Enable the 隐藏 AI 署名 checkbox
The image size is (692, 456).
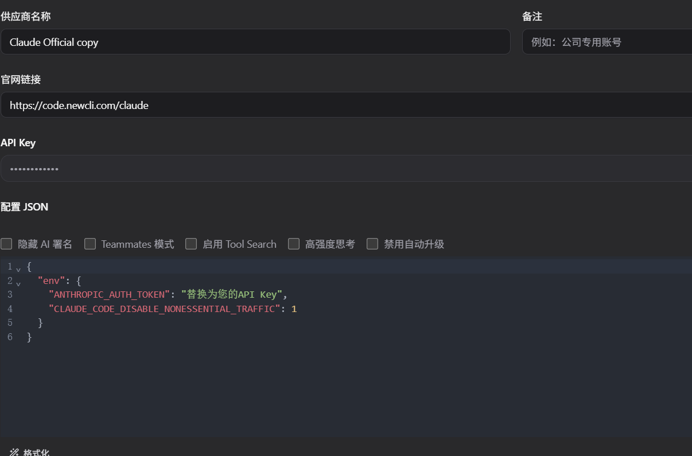tap(6, 244)
